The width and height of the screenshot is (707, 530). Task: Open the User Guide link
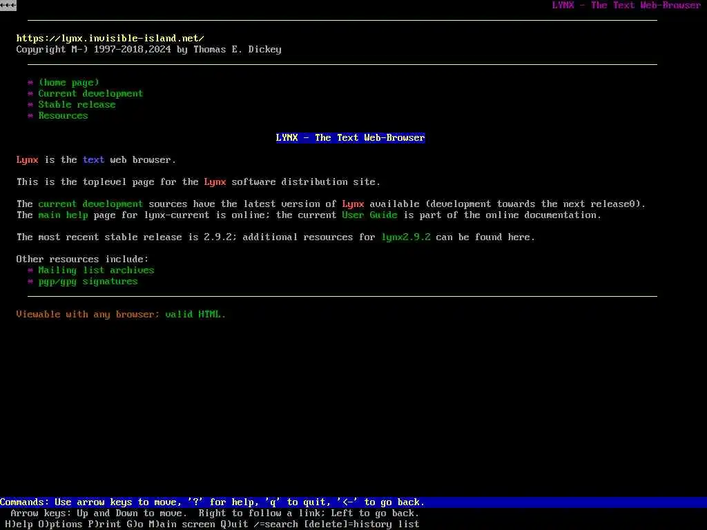[x=370, y=215]
